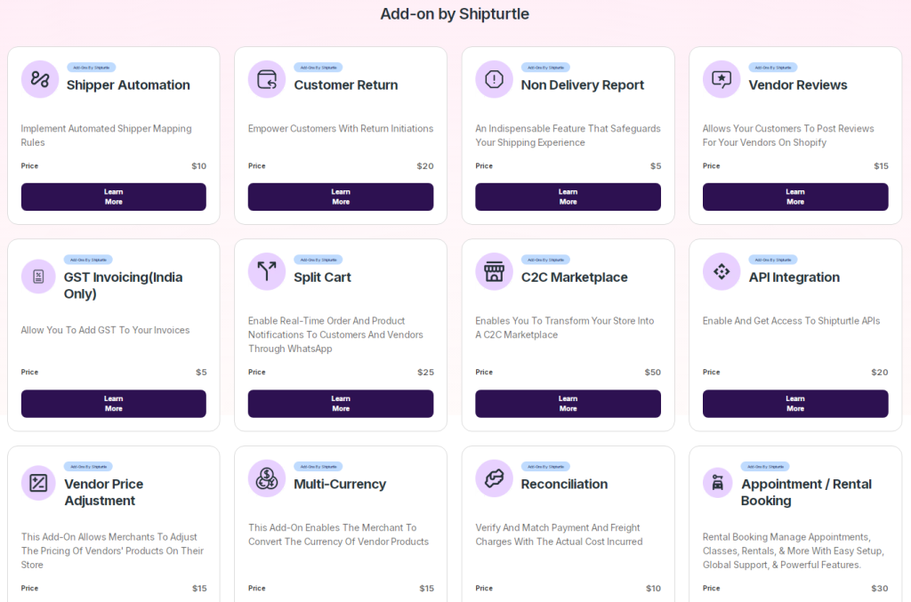Click the Reconciliation icon
The height and width of the screenshot is (602, 911).
coord(494,478)
